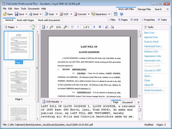Open the Send dropdown arrow
This screenshot has width=172, height=129.
[x=40, y=14]
